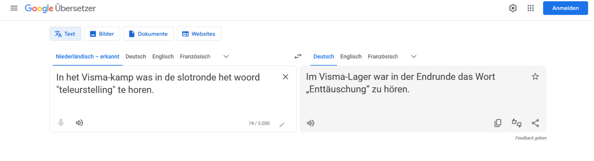
Task: Listen to the German translation
Action: pos(311,123)
